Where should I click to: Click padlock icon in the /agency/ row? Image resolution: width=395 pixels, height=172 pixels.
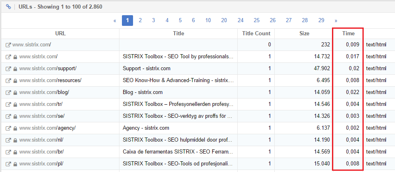(15, 128)
